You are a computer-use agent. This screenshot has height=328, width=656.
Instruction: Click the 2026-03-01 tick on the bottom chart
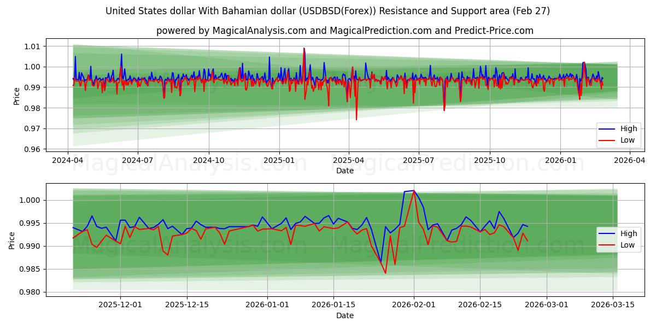coord(547,305)
